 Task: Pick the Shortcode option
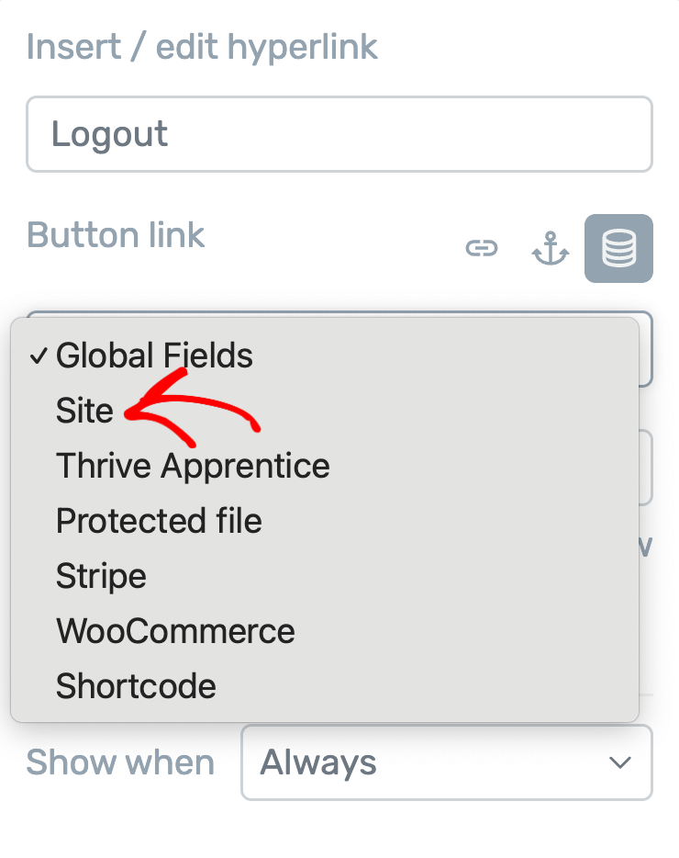(x=136, y=686)
